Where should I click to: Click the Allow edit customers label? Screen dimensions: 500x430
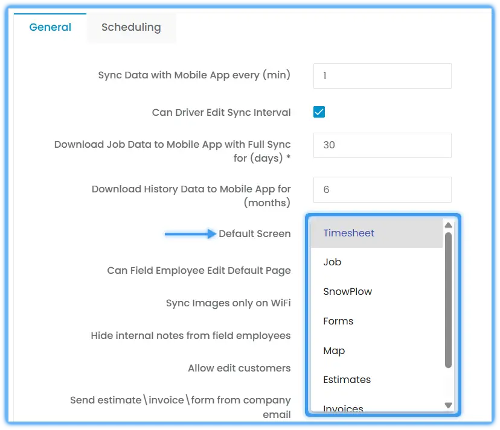(x=239, y=368)
